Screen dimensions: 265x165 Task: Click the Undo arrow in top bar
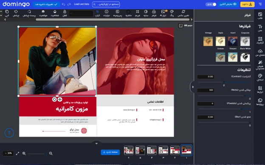63,4
